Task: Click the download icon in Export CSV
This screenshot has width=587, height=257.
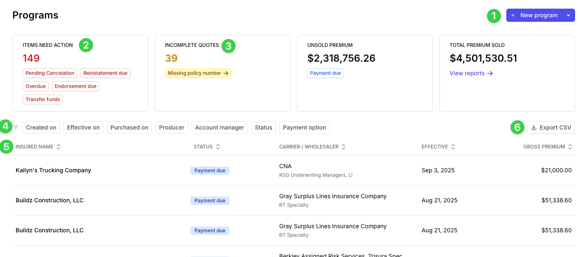Action: [534, 127]
